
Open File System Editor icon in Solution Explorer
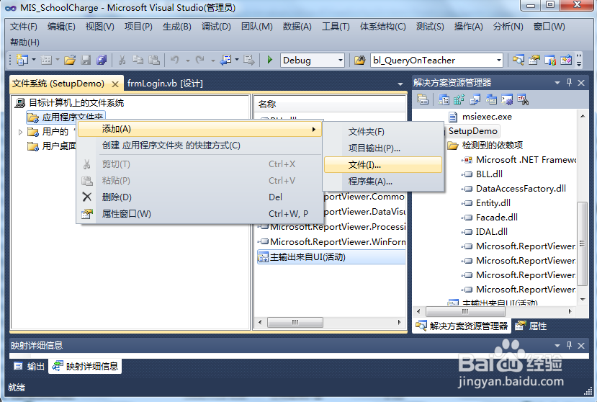click(x=444, y=99)
